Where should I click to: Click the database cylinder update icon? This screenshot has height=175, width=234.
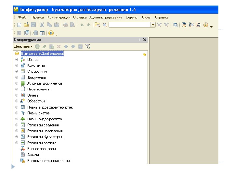pos(35,33)
